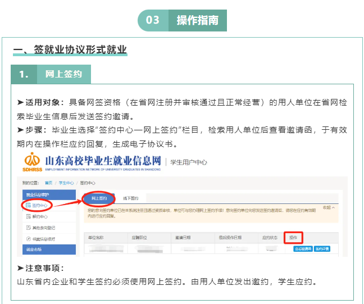
Task: Click the 03 操作指南 section badge
Action: (182, 20)
